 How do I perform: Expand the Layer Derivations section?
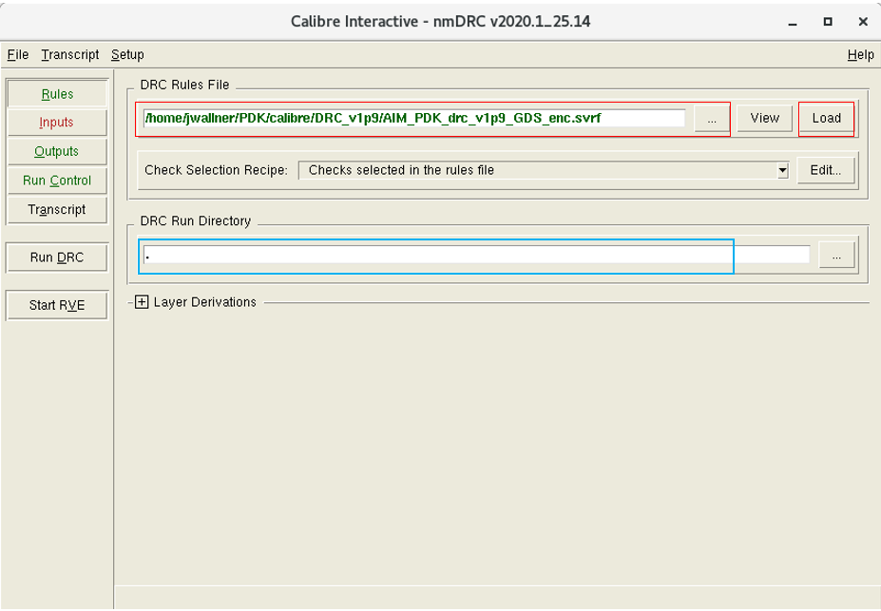point(142,302)
